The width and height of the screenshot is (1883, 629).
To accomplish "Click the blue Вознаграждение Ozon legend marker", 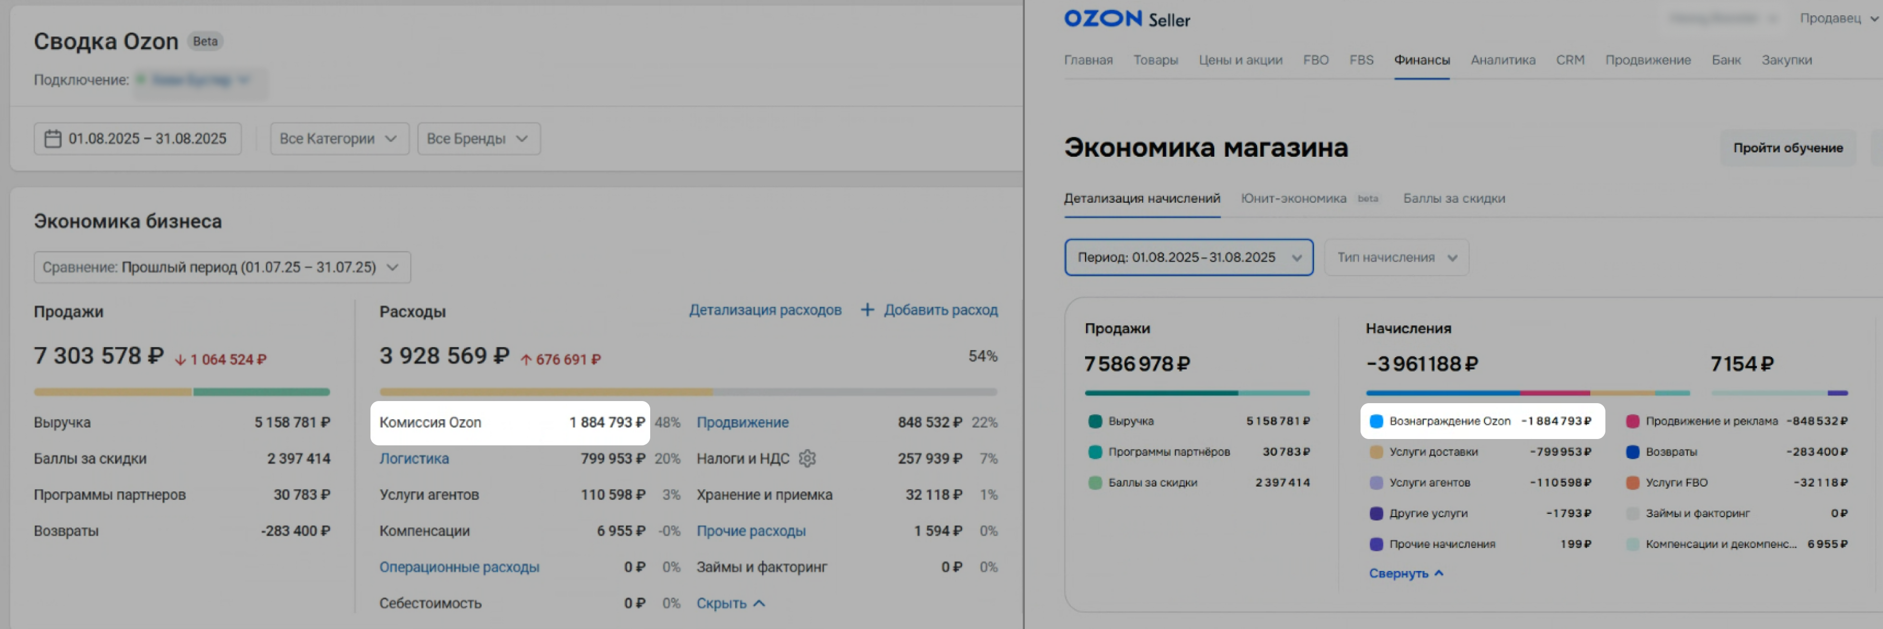I will pos(1376,421).
